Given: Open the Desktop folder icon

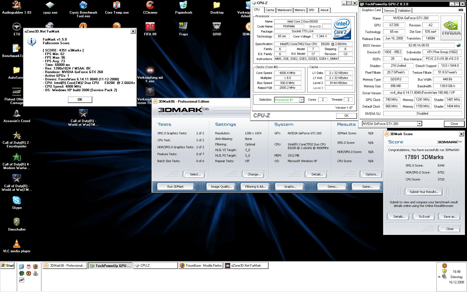Looking at the screenshot, I should tap(217, 8).
